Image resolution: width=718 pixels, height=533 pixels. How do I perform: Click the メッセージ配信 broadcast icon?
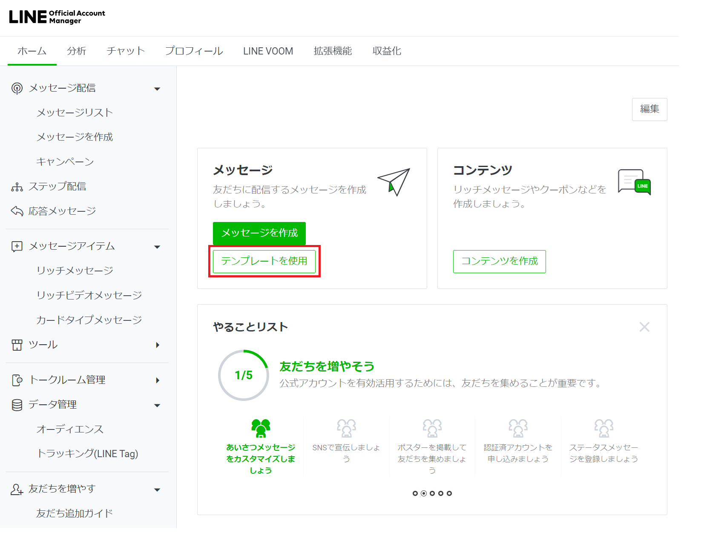point(17,88)
